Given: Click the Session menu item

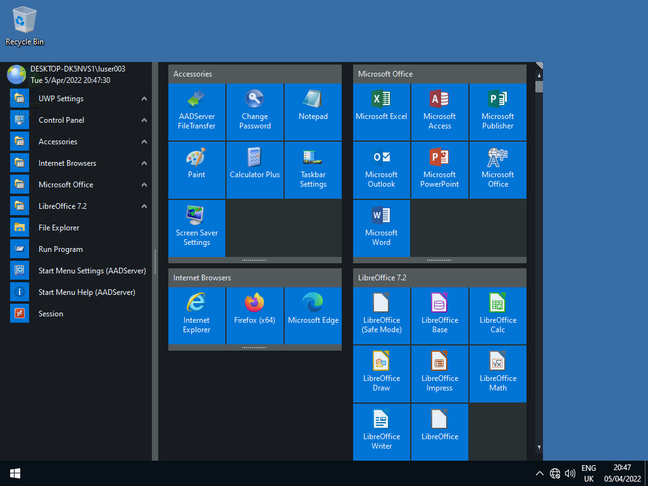Looking at the screenshot, I should click(x=51, y=314).
